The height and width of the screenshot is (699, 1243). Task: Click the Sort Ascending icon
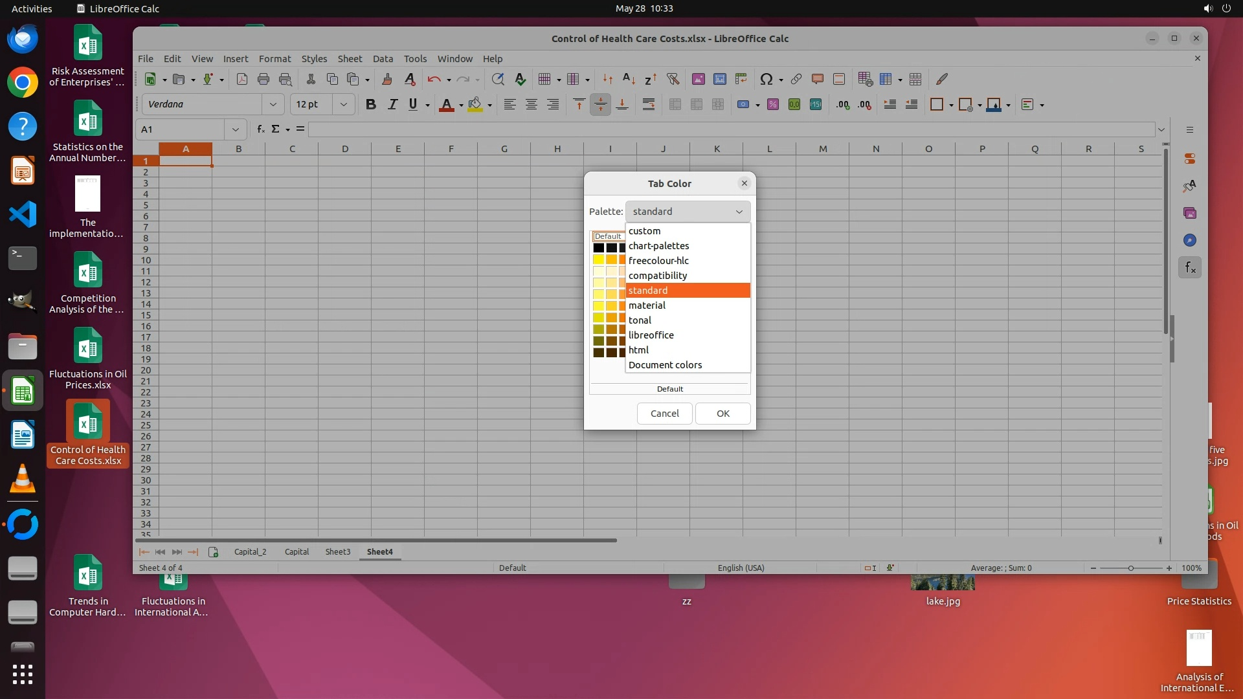629,79
